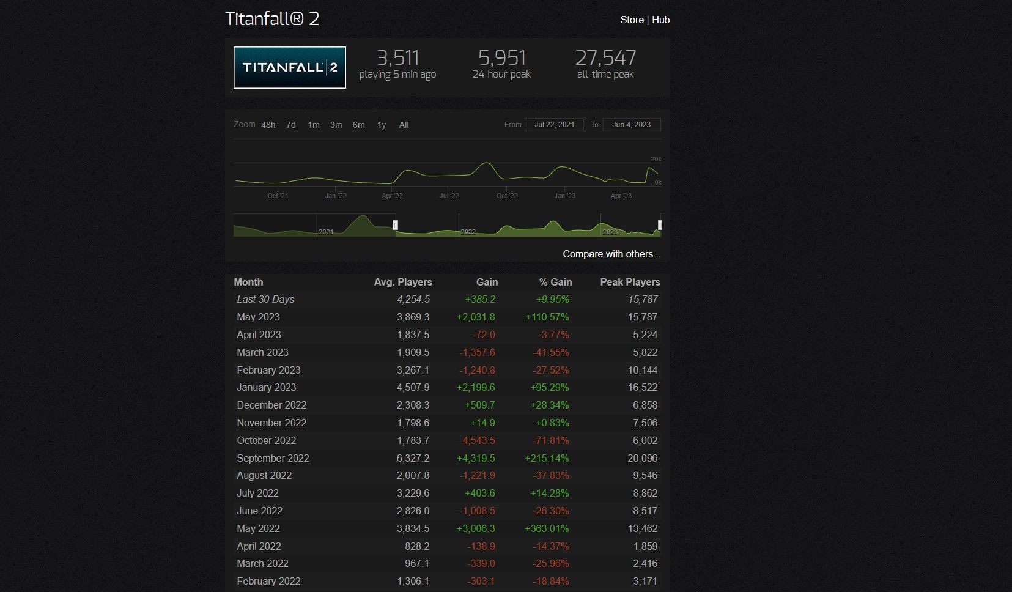Zoom the chart to 48h range
The height and width of the screenshot is (592, 1012).
(x=267, y=125)
